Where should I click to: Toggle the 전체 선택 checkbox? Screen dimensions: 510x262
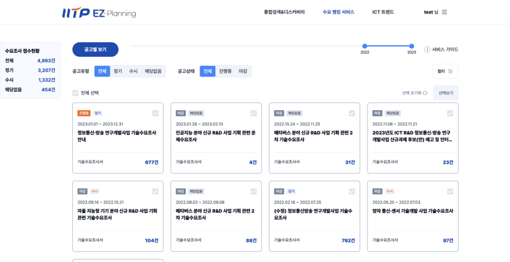pyautogui.click(x=76, y=93)
